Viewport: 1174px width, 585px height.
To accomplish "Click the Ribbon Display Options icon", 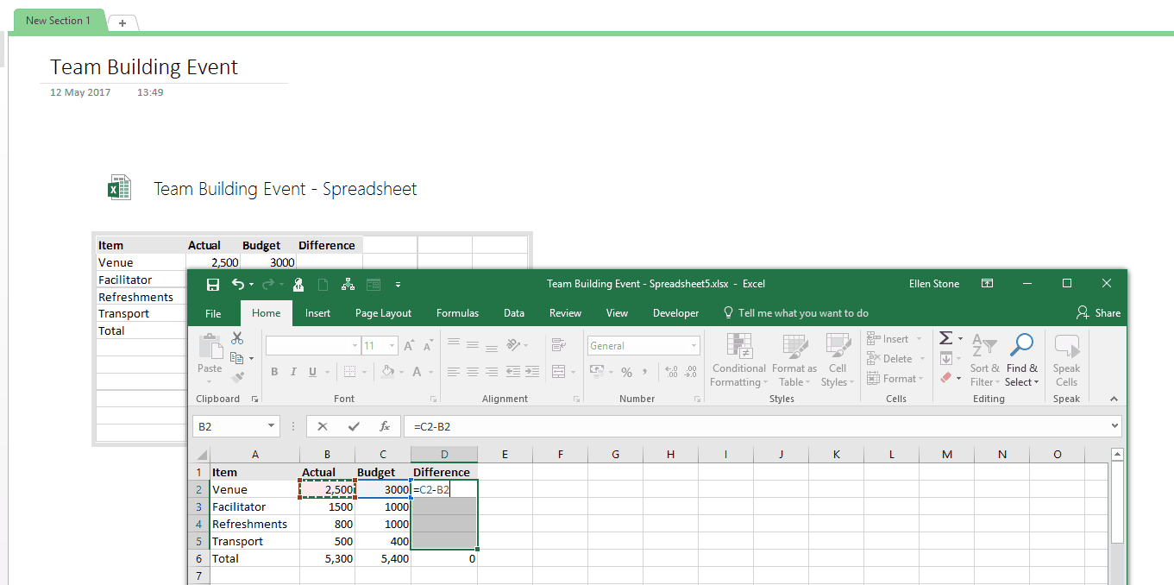I will pyautogui.click(x=987, y=283).
